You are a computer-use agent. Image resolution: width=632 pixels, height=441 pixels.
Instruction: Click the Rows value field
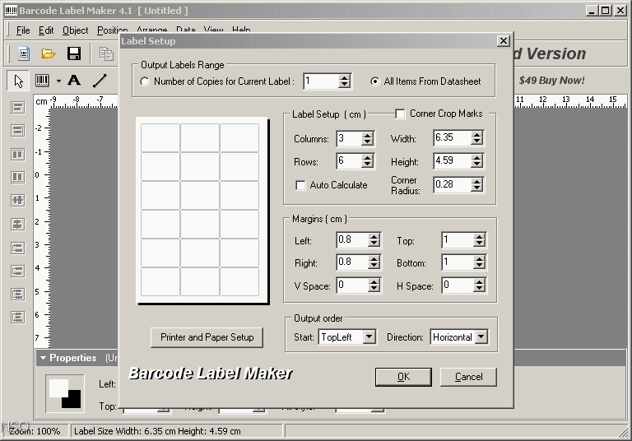(348, 161)
